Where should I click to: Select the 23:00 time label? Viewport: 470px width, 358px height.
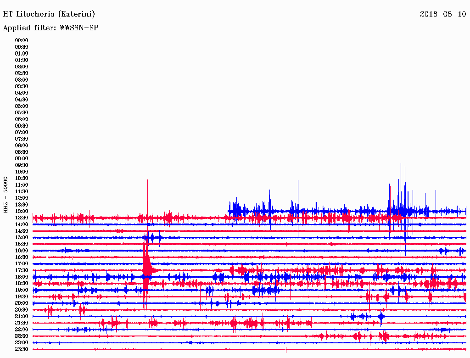pyautogui.click(x=22, y=343)
